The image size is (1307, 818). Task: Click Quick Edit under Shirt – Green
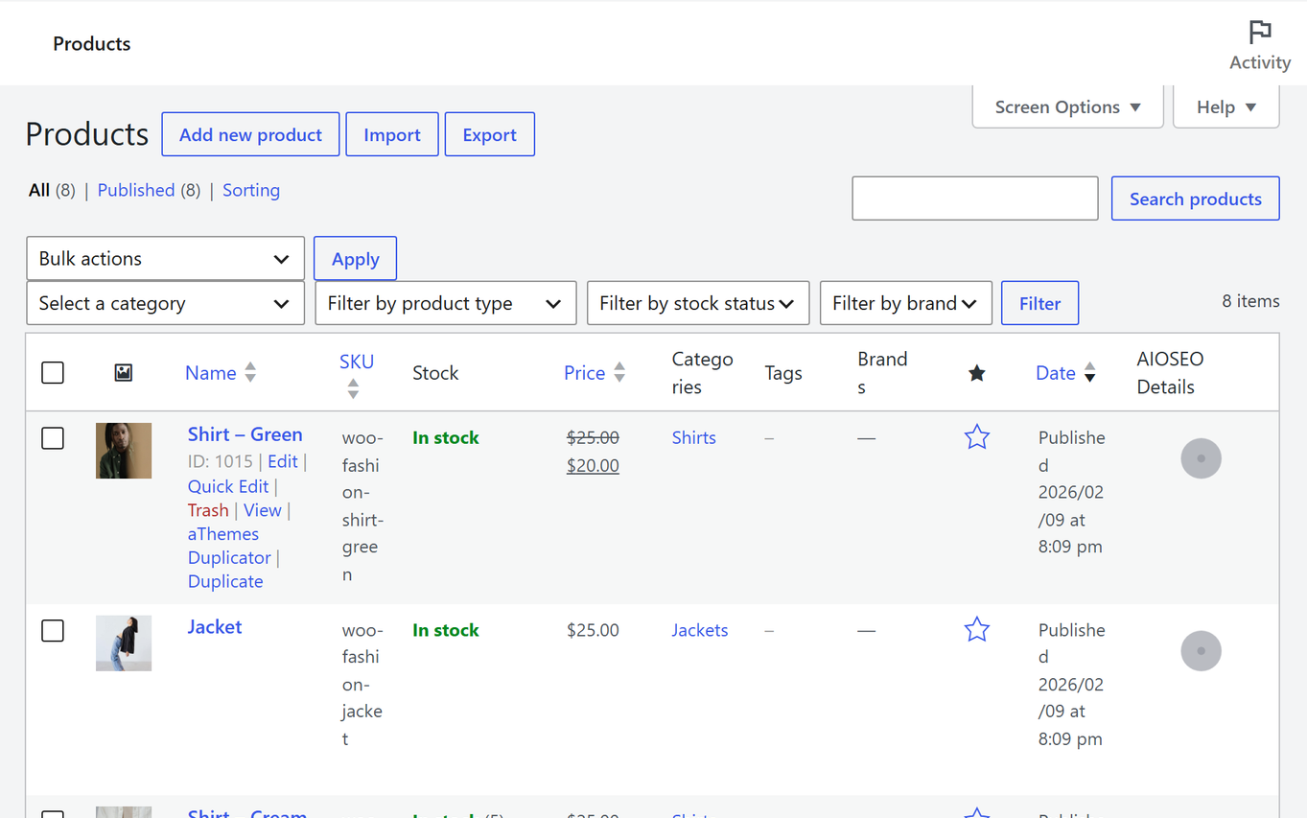point(228,486)
